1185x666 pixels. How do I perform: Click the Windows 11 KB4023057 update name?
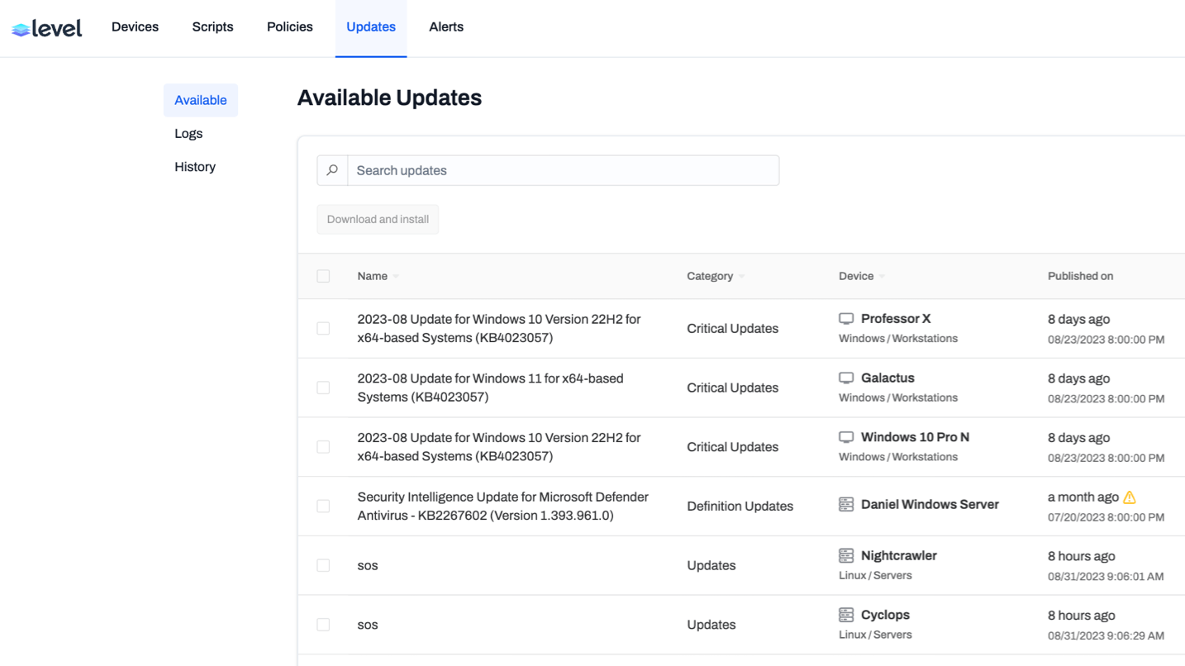coord(491,388)
